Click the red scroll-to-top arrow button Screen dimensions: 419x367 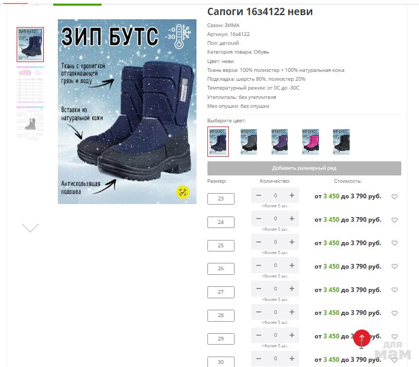[x=362, y=338]
